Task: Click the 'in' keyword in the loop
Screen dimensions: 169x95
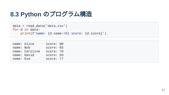Action: pos(26,30)
